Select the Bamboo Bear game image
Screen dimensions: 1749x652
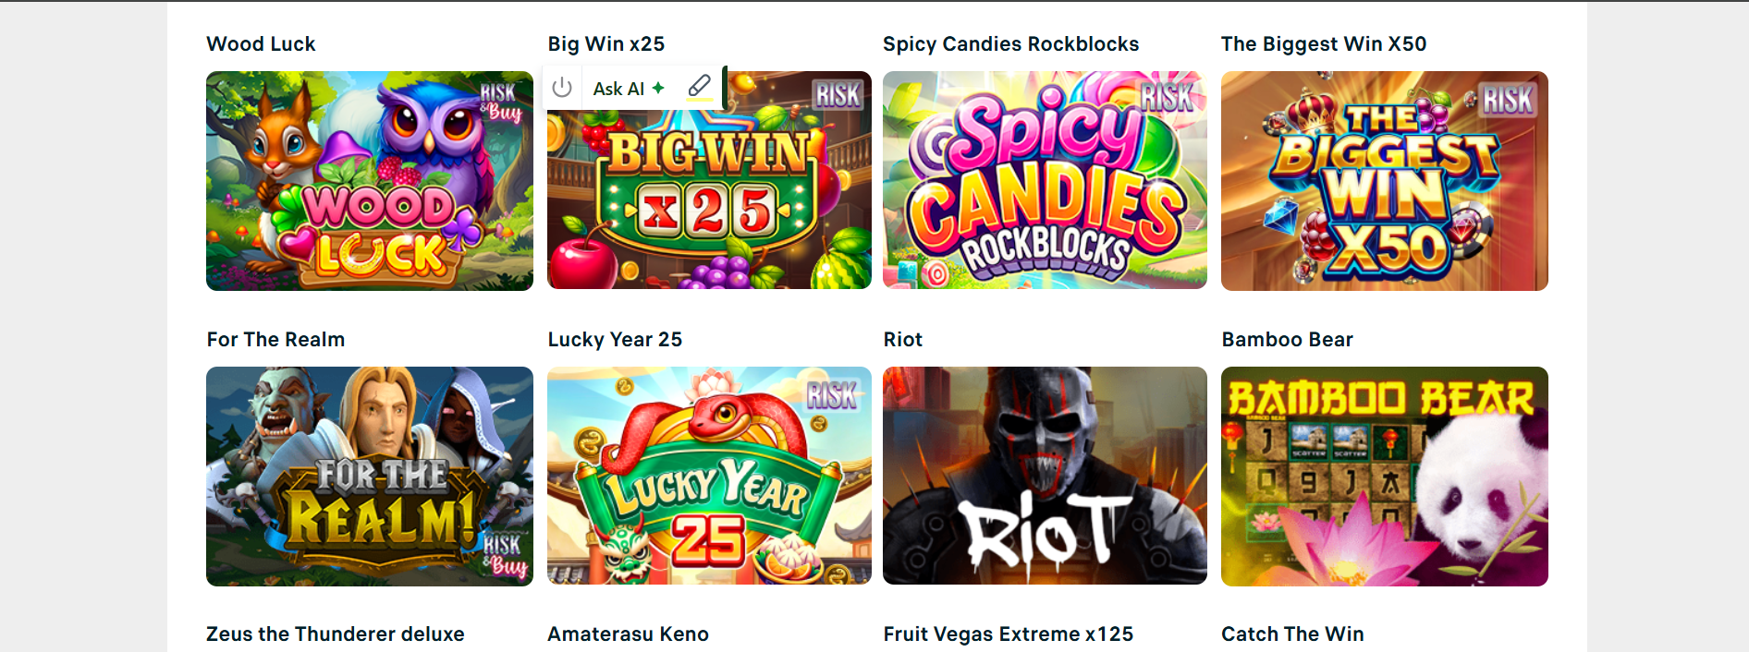click(x=1385, y=477)
